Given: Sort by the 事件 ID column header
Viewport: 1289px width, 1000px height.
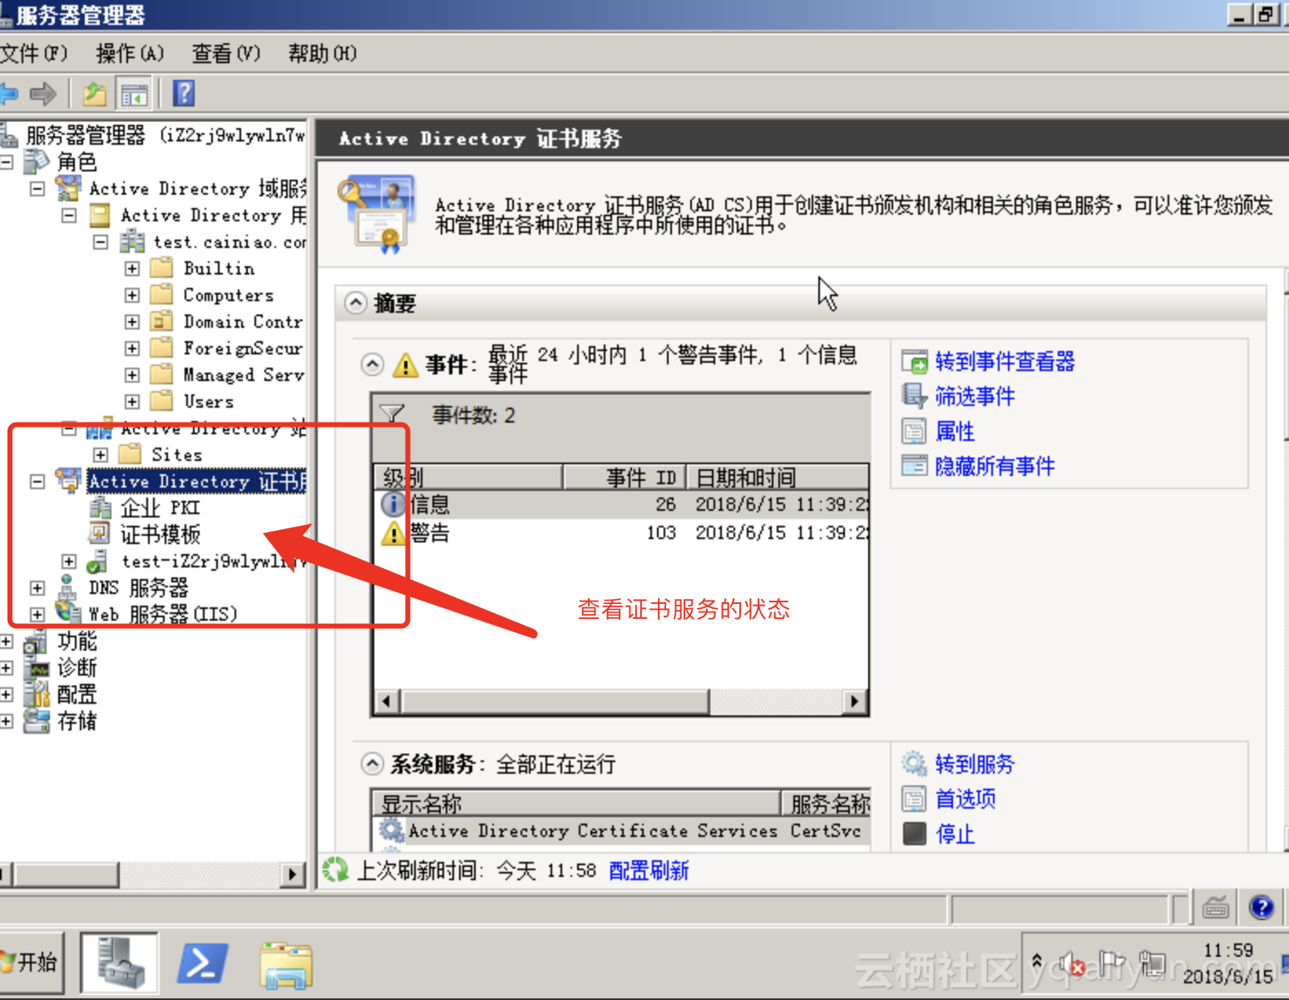Looking at the screenshot, I should (625, 477).
